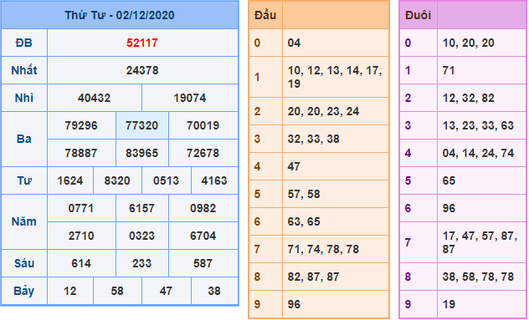Click Đuôi row 4 values 04, 14, 24, 74
The image size is (529, 320).
[x=479, y=153]
